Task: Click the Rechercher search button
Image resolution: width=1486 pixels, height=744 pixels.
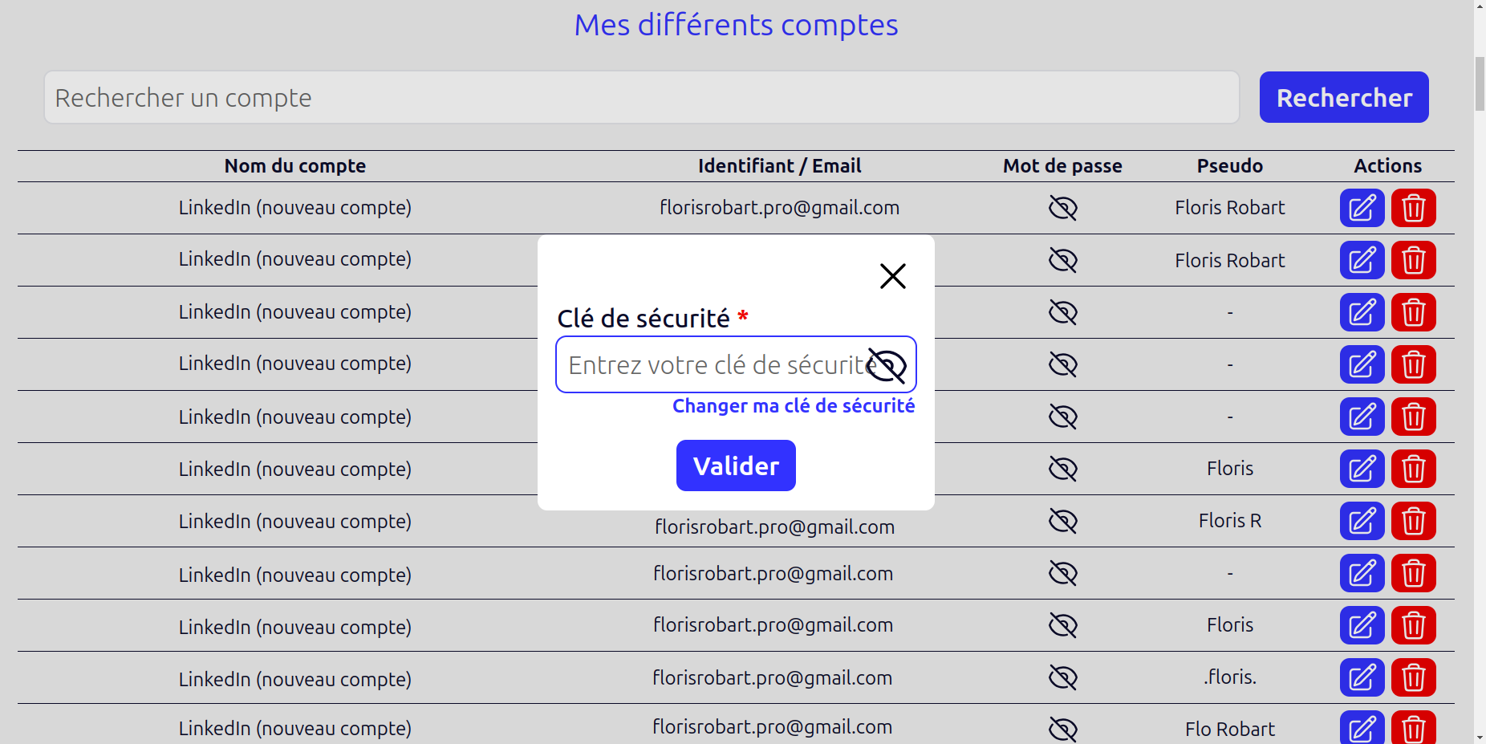Action: [1343, 97]
